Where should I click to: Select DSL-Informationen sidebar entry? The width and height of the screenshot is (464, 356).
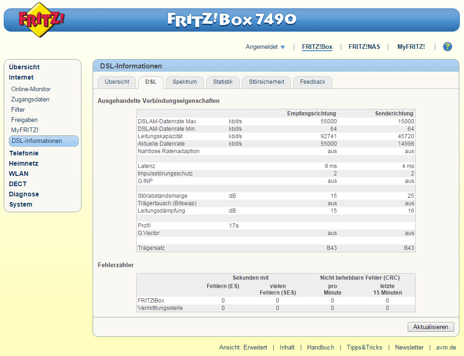[43, 141]
